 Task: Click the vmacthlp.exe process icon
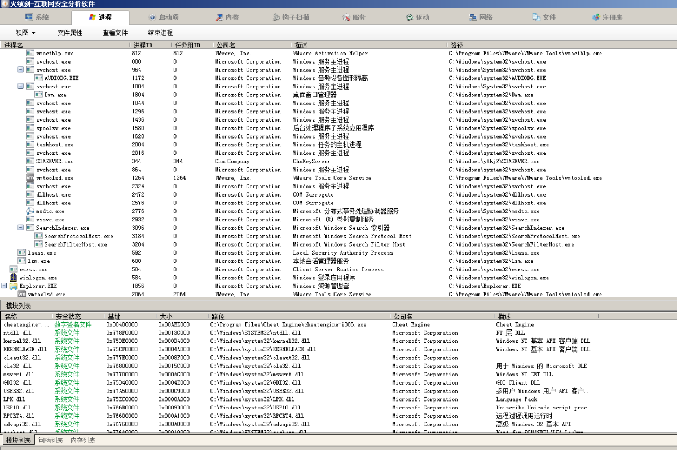coord(30,54)
